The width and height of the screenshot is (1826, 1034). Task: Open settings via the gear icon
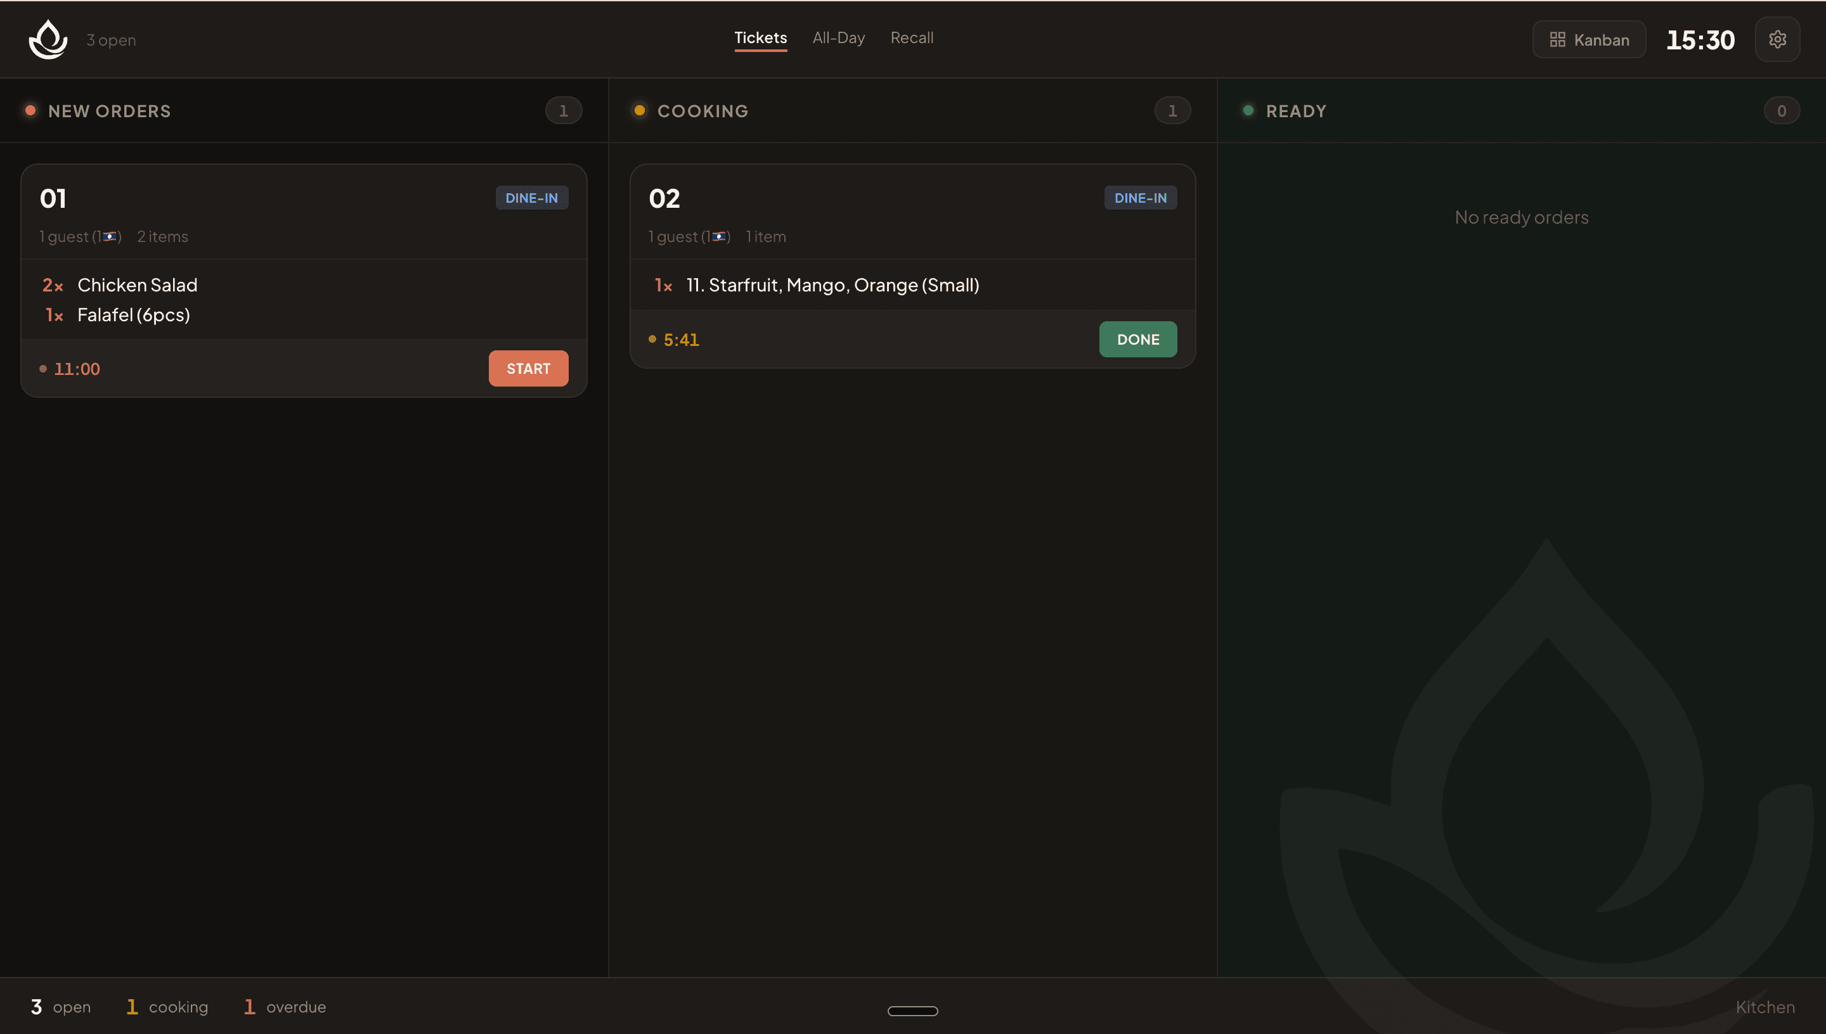point(1777,39)
